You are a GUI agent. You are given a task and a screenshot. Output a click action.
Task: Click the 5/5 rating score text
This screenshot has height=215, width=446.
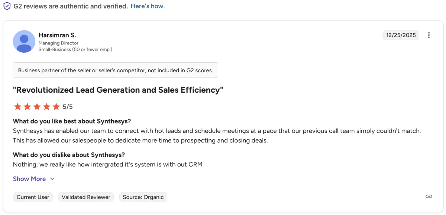pos(68,107)
